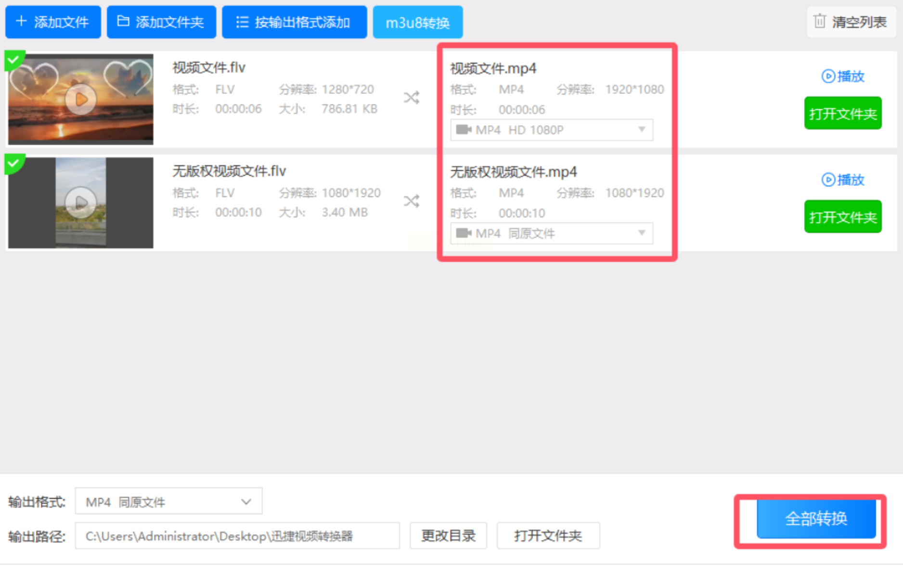Select output name 无版权视频文件.mp4
This screenshot has height=566, width=903.
[513, 172]
